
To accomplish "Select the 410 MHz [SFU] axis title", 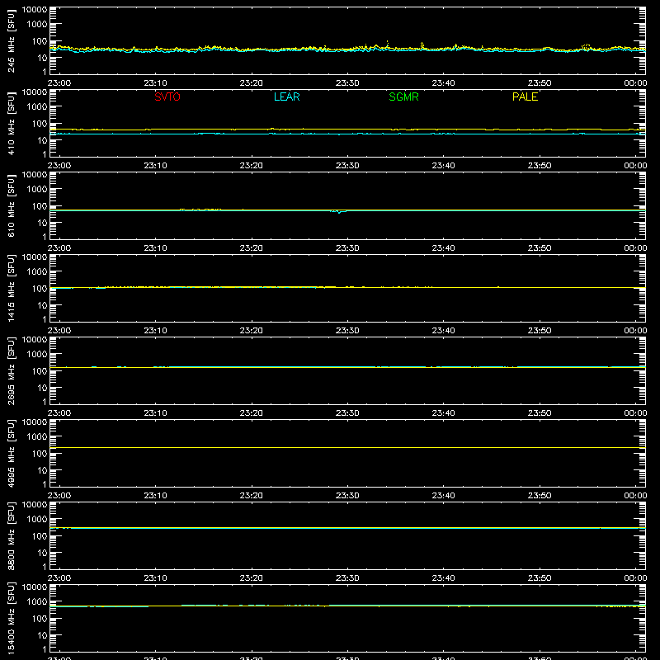I will [x=11, y=123].
